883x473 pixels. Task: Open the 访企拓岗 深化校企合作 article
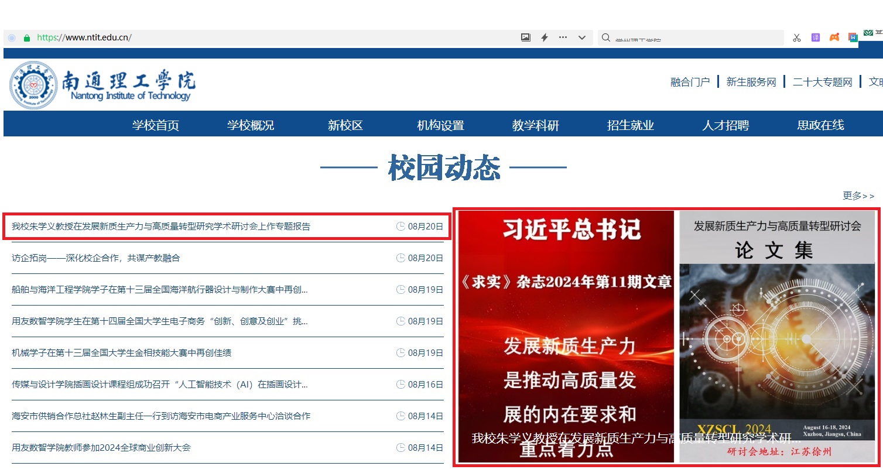(96, 258)
